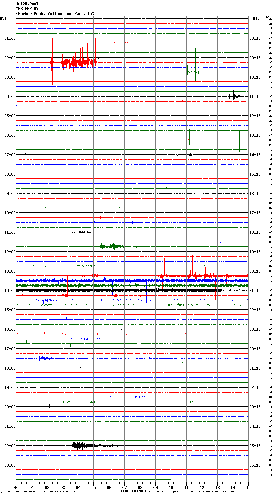
Task: Select the MST time label "20:00"
Action: (10, 407)
